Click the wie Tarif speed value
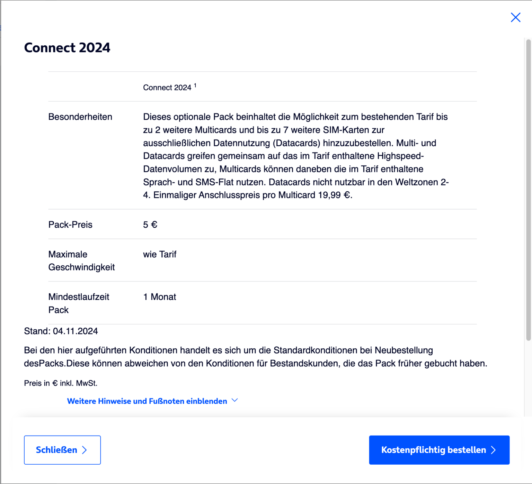The height and width of the screenshot is (484, 532). [160, 254]
